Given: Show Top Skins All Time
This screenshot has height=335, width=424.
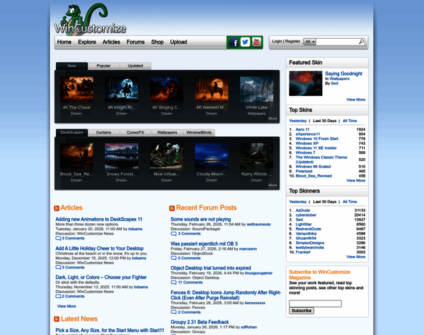Looking at the screenshot, I should [x=350, y=121].
